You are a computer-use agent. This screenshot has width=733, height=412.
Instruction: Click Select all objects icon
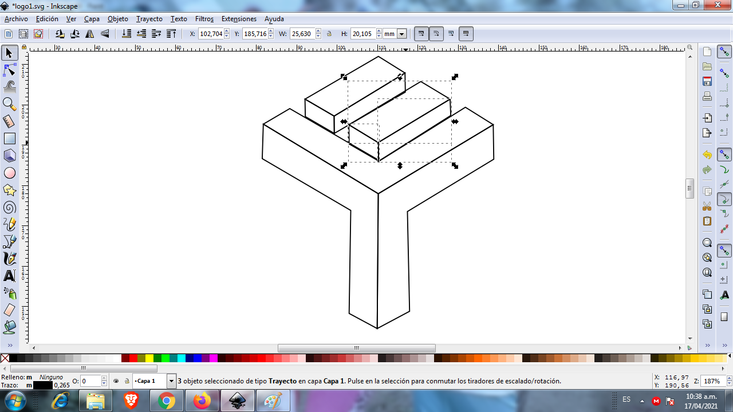point(9,34)
